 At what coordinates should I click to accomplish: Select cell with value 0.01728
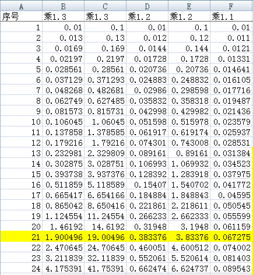pos(147,59)
